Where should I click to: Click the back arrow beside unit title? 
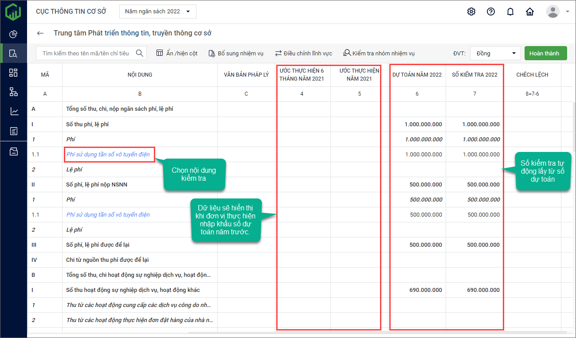coord(40,33)
